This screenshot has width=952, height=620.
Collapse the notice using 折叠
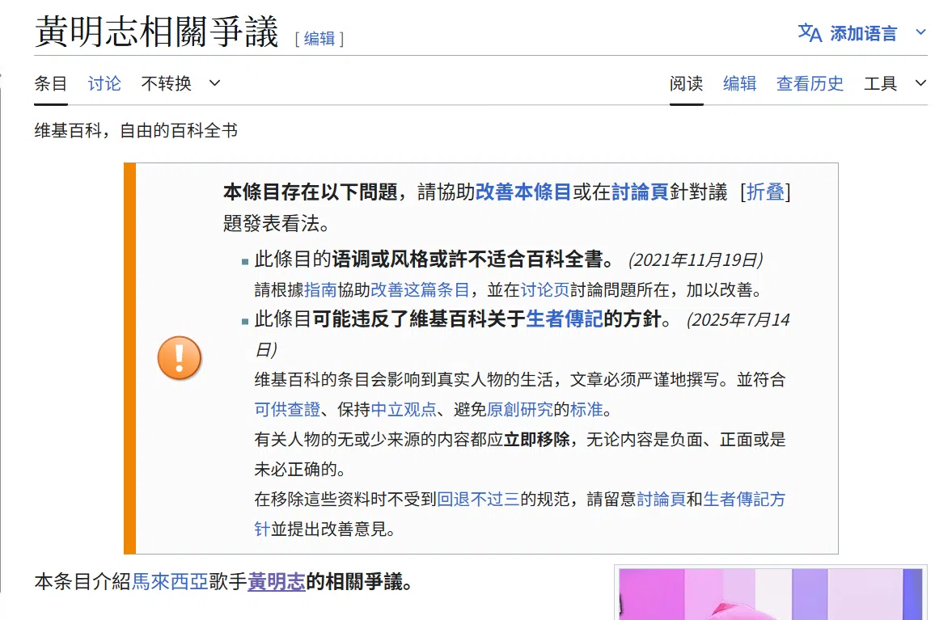coord(766,192)
